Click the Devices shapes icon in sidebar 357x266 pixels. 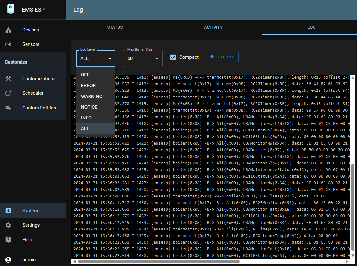[9, 30]
